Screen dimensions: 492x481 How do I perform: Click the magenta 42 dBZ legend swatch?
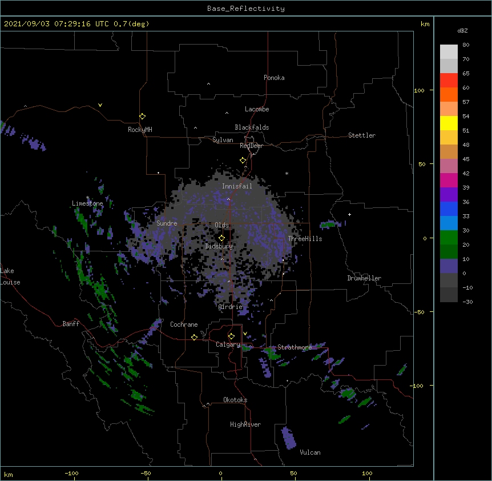(x=449, y=181)
